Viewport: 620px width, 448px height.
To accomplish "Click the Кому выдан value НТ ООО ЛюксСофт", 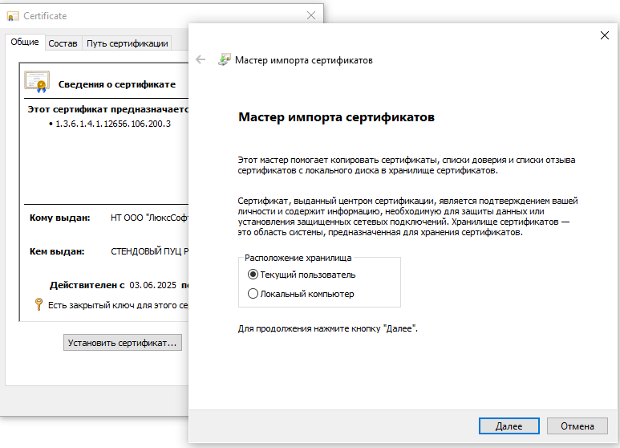I will (148, 218).
